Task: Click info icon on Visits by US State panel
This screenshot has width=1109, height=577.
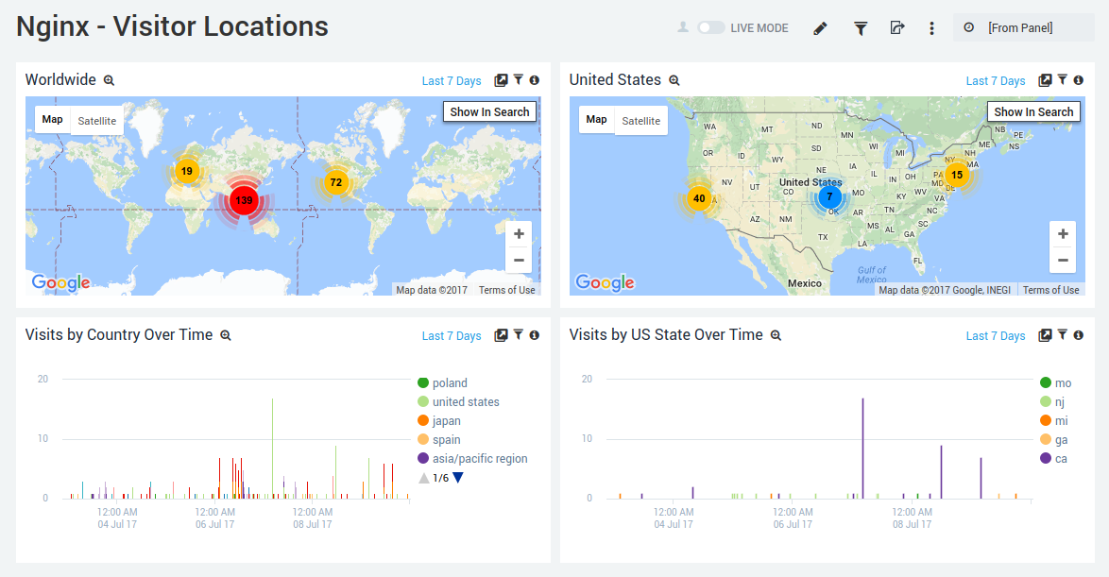Action: (1079, 335)
